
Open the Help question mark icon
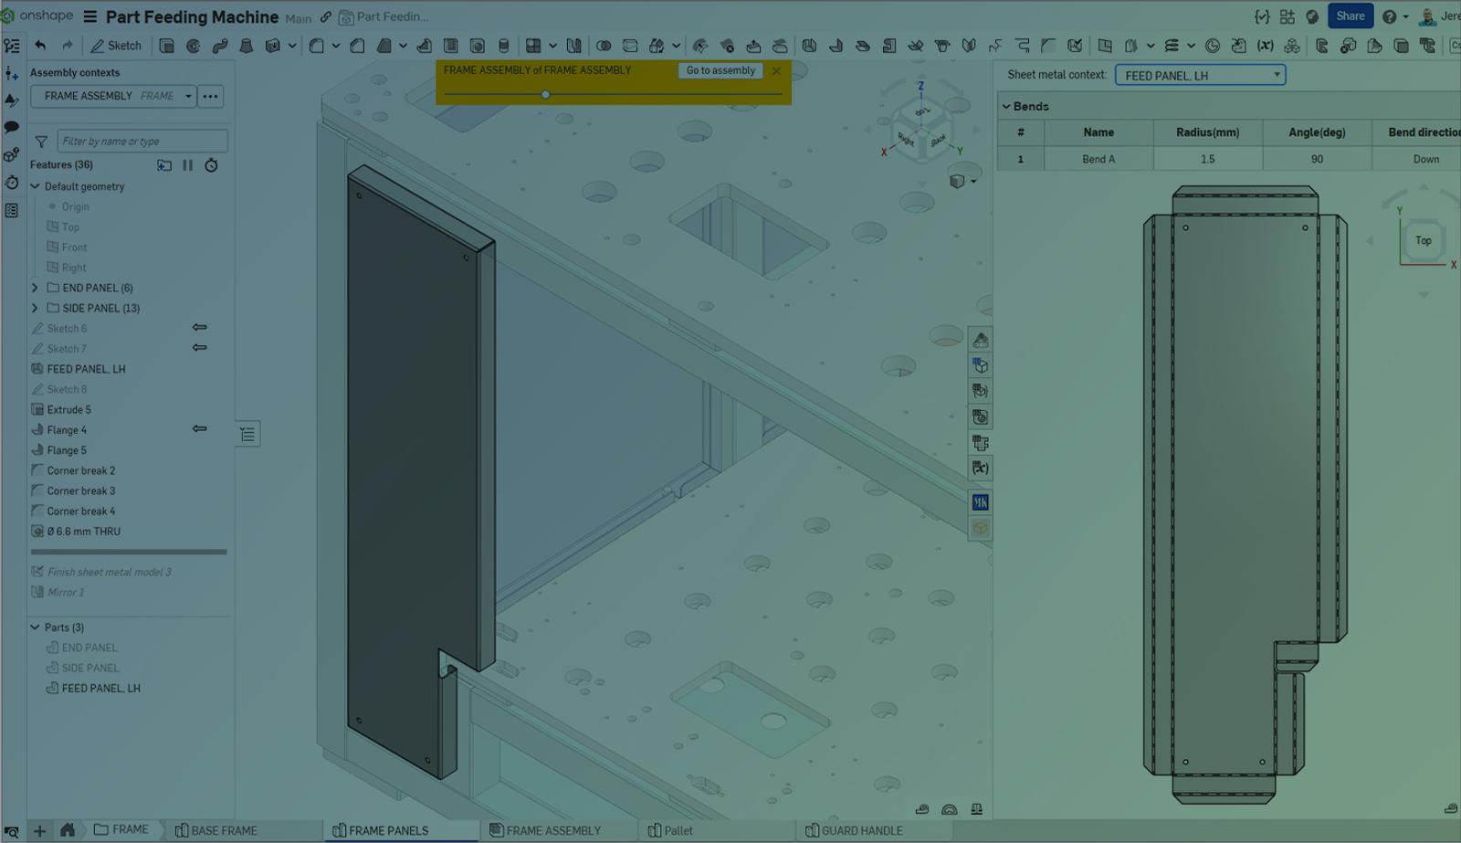[x=1389, y=16]
